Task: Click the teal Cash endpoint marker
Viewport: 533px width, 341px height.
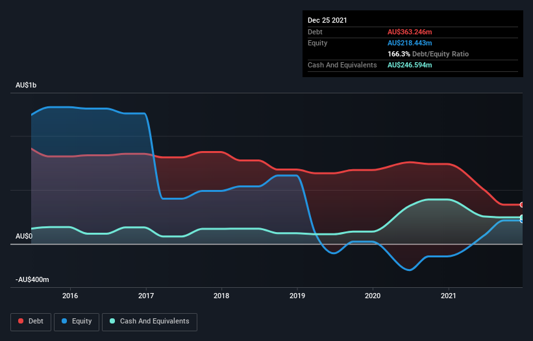Action: tap(522, 217)
